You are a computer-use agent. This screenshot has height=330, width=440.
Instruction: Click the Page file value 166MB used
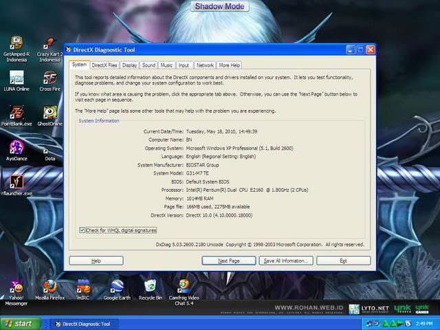pos(218,207)
